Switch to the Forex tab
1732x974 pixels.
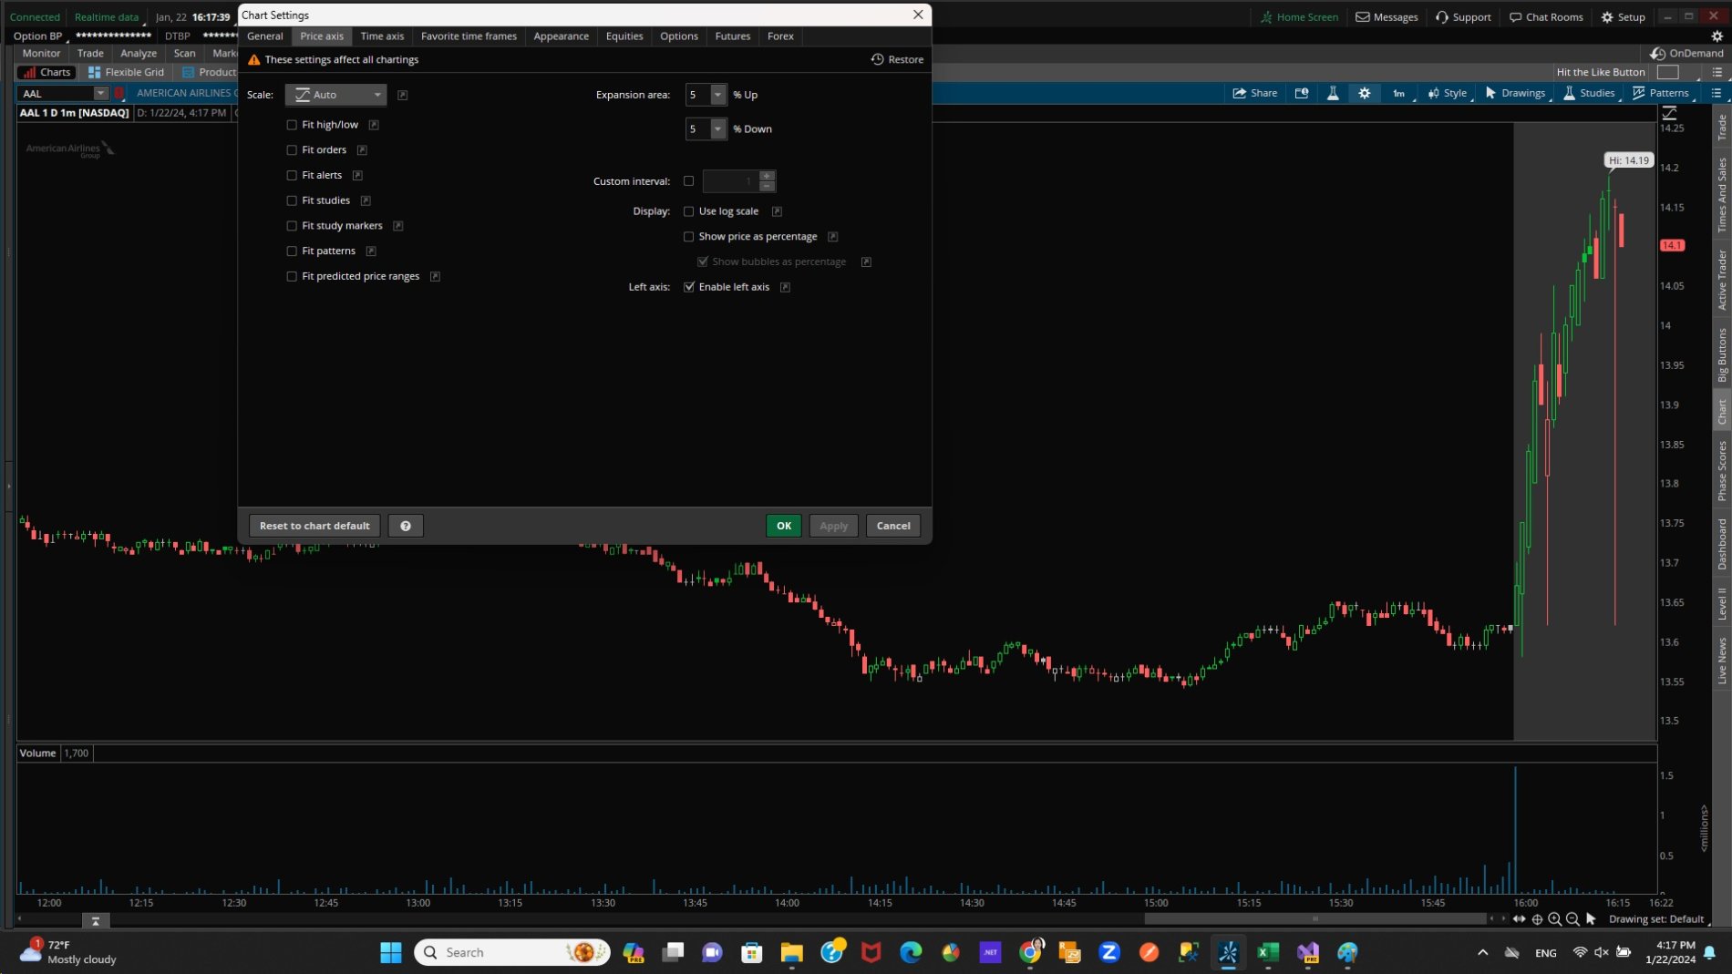[x=780, y=36]
